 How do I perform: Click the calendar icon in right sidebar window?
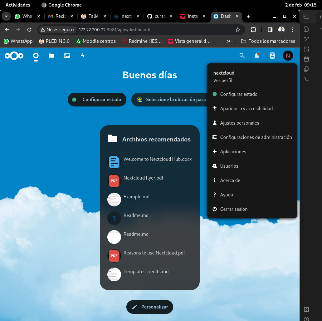[x=306, y=59]
